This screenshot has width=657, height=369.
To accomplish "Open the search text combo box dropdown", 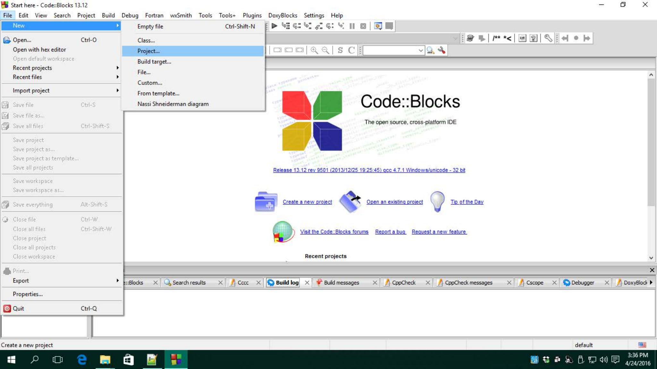I will pyautogui.click(x=420, y=50).
